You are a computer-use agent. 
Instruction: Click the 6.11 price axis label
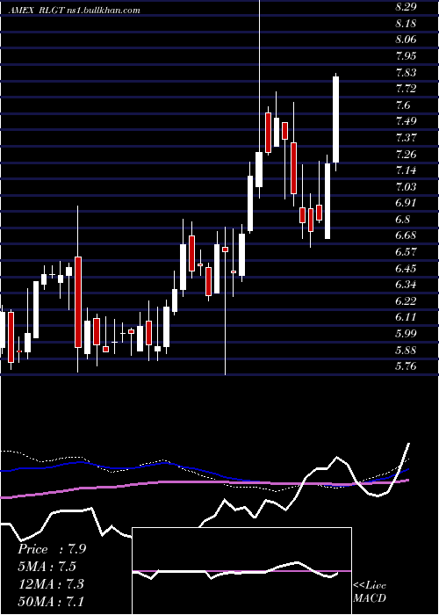(406, 317)
